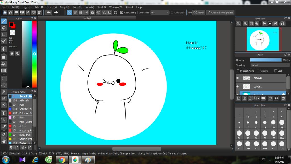Click the canvas horizontal scrollbar
The width and height of the screenshot is (291, 164).
coord(137,149)
